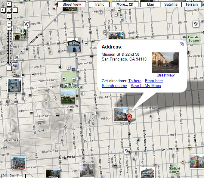Open the Wikipedia icon on 24th St near Mission
The width and height of the screenshot is (204, 178).
click(x=127, y=151)
